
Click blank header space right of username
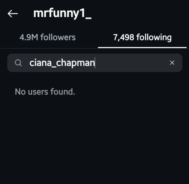pos(139,14)
